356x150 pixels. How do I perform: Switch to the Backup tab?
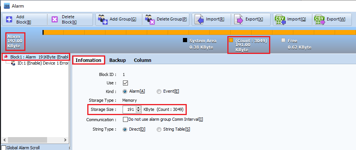point(118,60)
